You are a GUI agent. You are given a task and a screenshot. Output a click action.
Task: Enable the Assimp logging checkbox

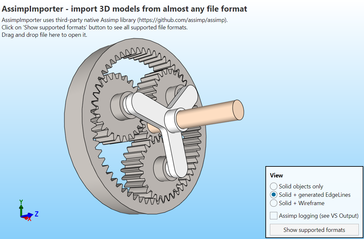coord(274,215)
